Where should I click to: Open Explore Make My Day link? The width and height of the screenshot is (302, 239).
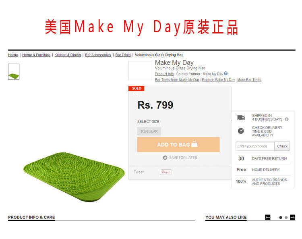pos(218,80)
